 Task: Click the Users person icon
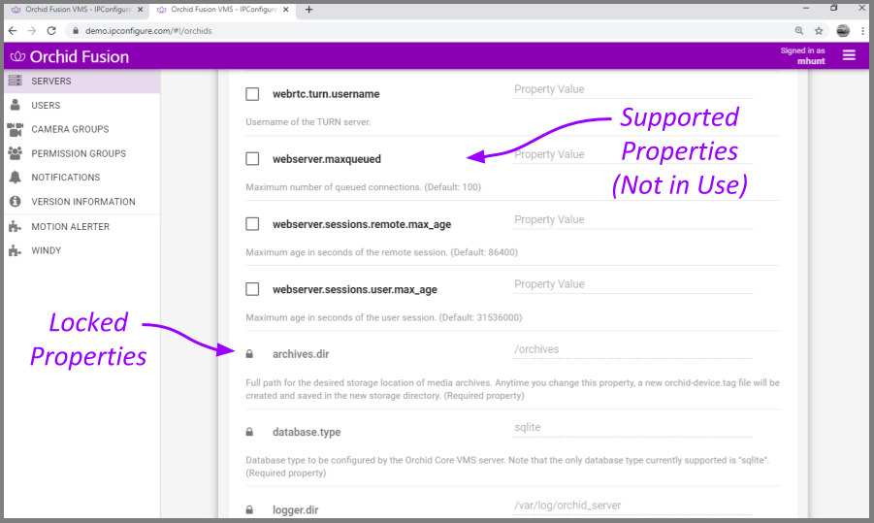tap(16, 105)
